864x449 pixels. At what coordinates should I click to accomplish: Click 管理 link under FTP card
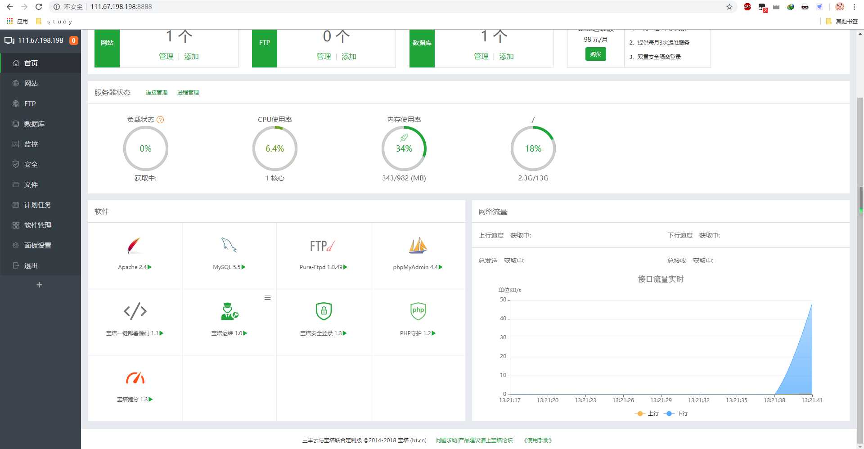tap(324, 57)
